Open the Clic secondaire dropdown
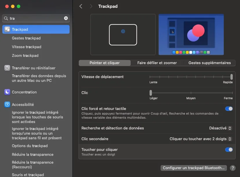240x177 pixels. (x=201, y=139)
